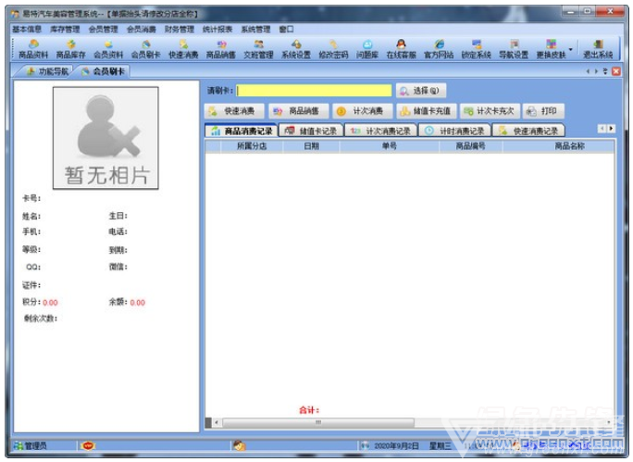Open the 系统管理 menu
This screenshot has height=462, width=633.
[x=255, y=29]
